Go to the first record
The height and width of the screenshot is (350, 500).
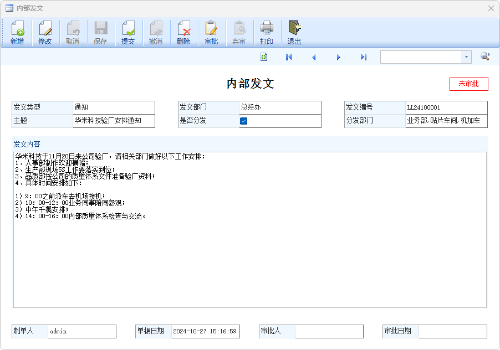289,57
